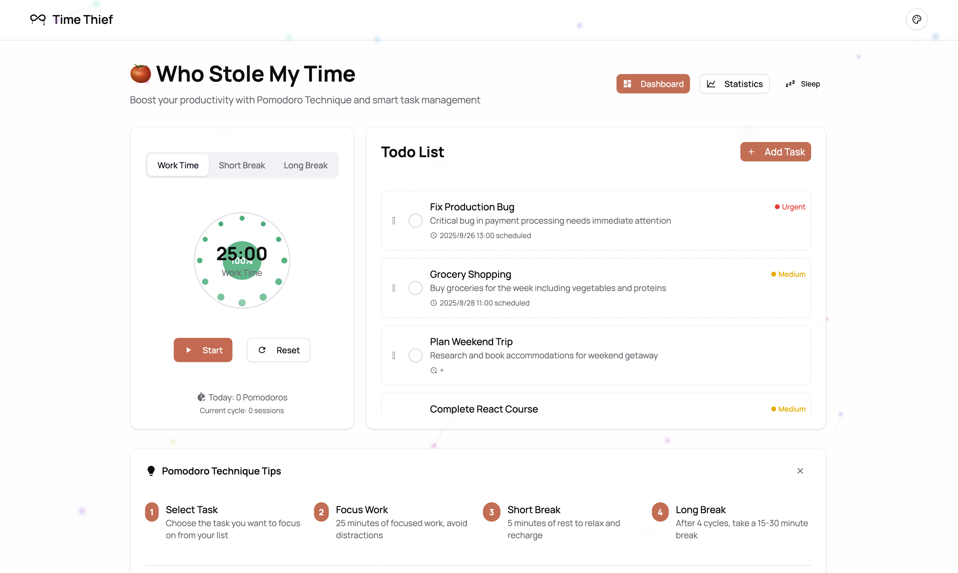The image size is (958, 573).
Task: Switch to the Long Break tab
Action: (x=305, y=165)
